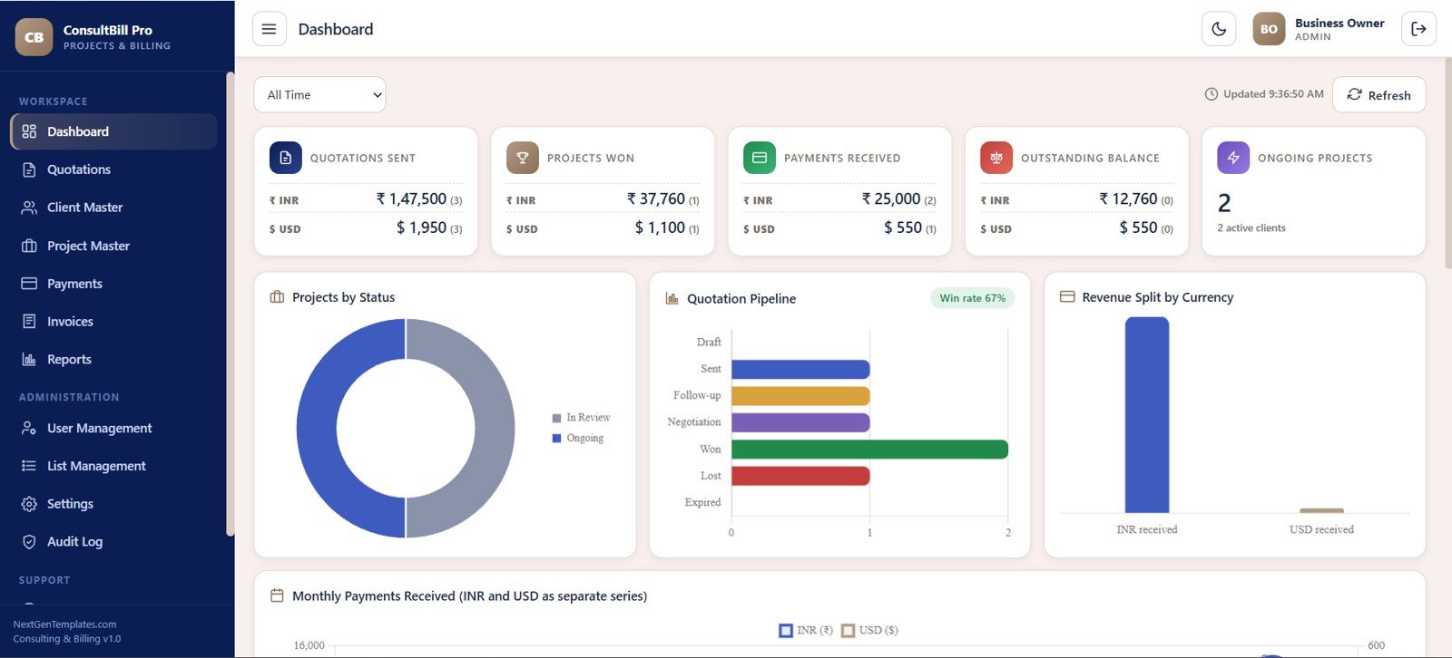Click the Refresh button
The height and width of the screenshot is (658, 1452).
point(1378,94)
